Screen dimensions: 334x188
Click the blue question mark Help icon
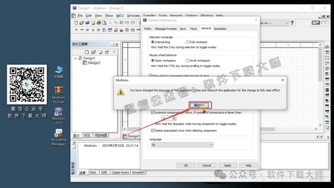pyautogui.click(x=292, y=23)
